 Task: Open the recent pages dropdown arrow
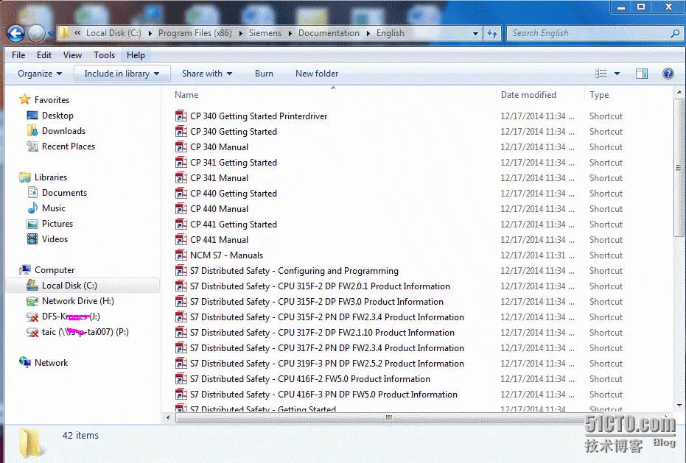51,33
